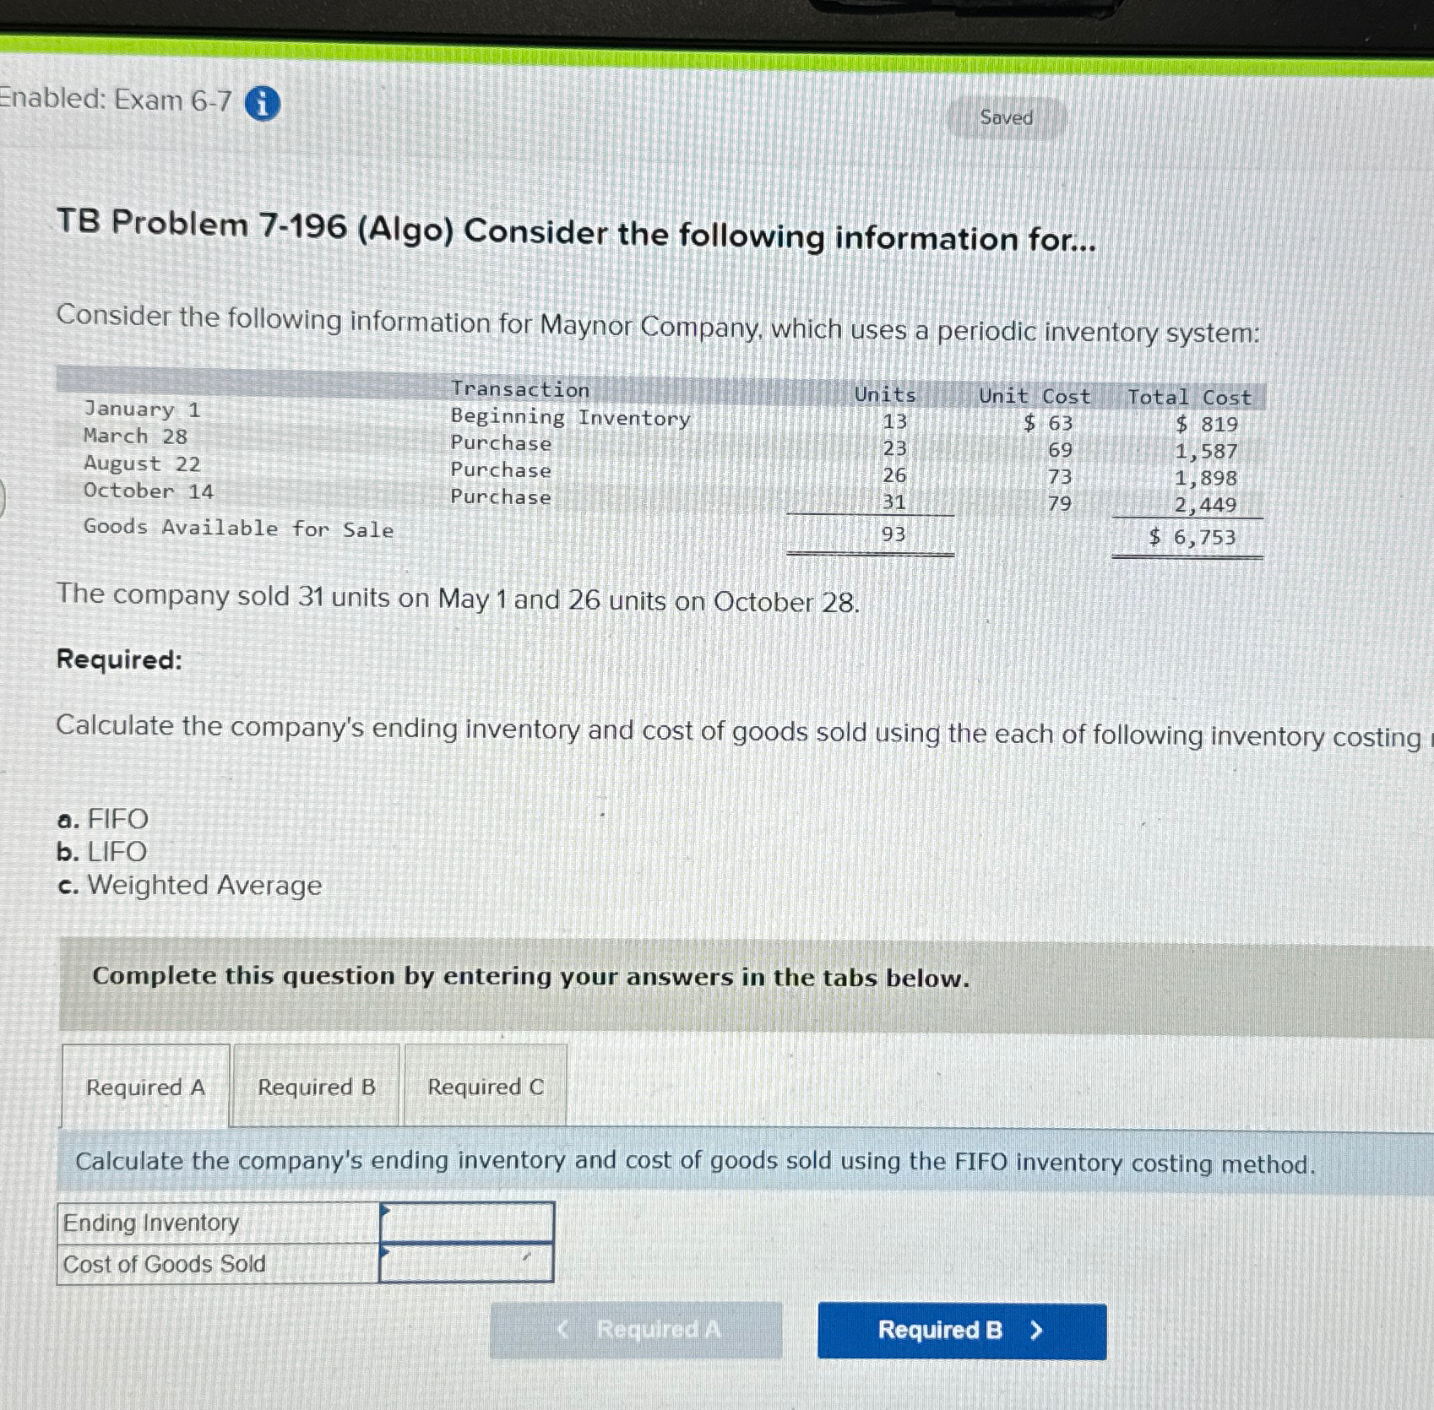Click the Transaction column header
This screenshot has height=1410, width=1434.
pos(519,389)
